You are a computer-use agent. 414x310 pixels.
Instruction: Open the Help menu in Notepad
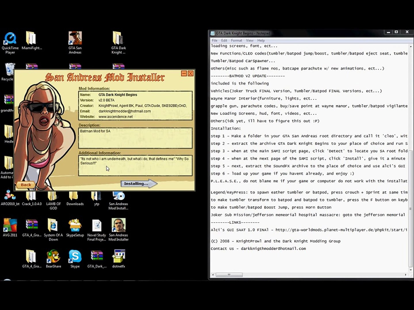click(x=261, y=40)
